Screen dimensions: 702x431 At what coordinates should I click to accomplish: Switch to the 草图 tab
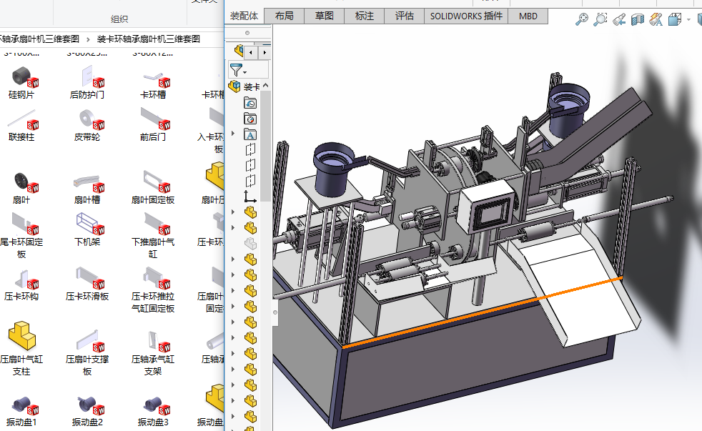click(x=324, y=16)
